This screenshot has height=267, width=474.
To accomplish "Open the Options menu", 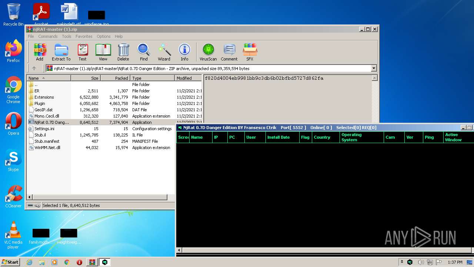I will coord(104,36).
